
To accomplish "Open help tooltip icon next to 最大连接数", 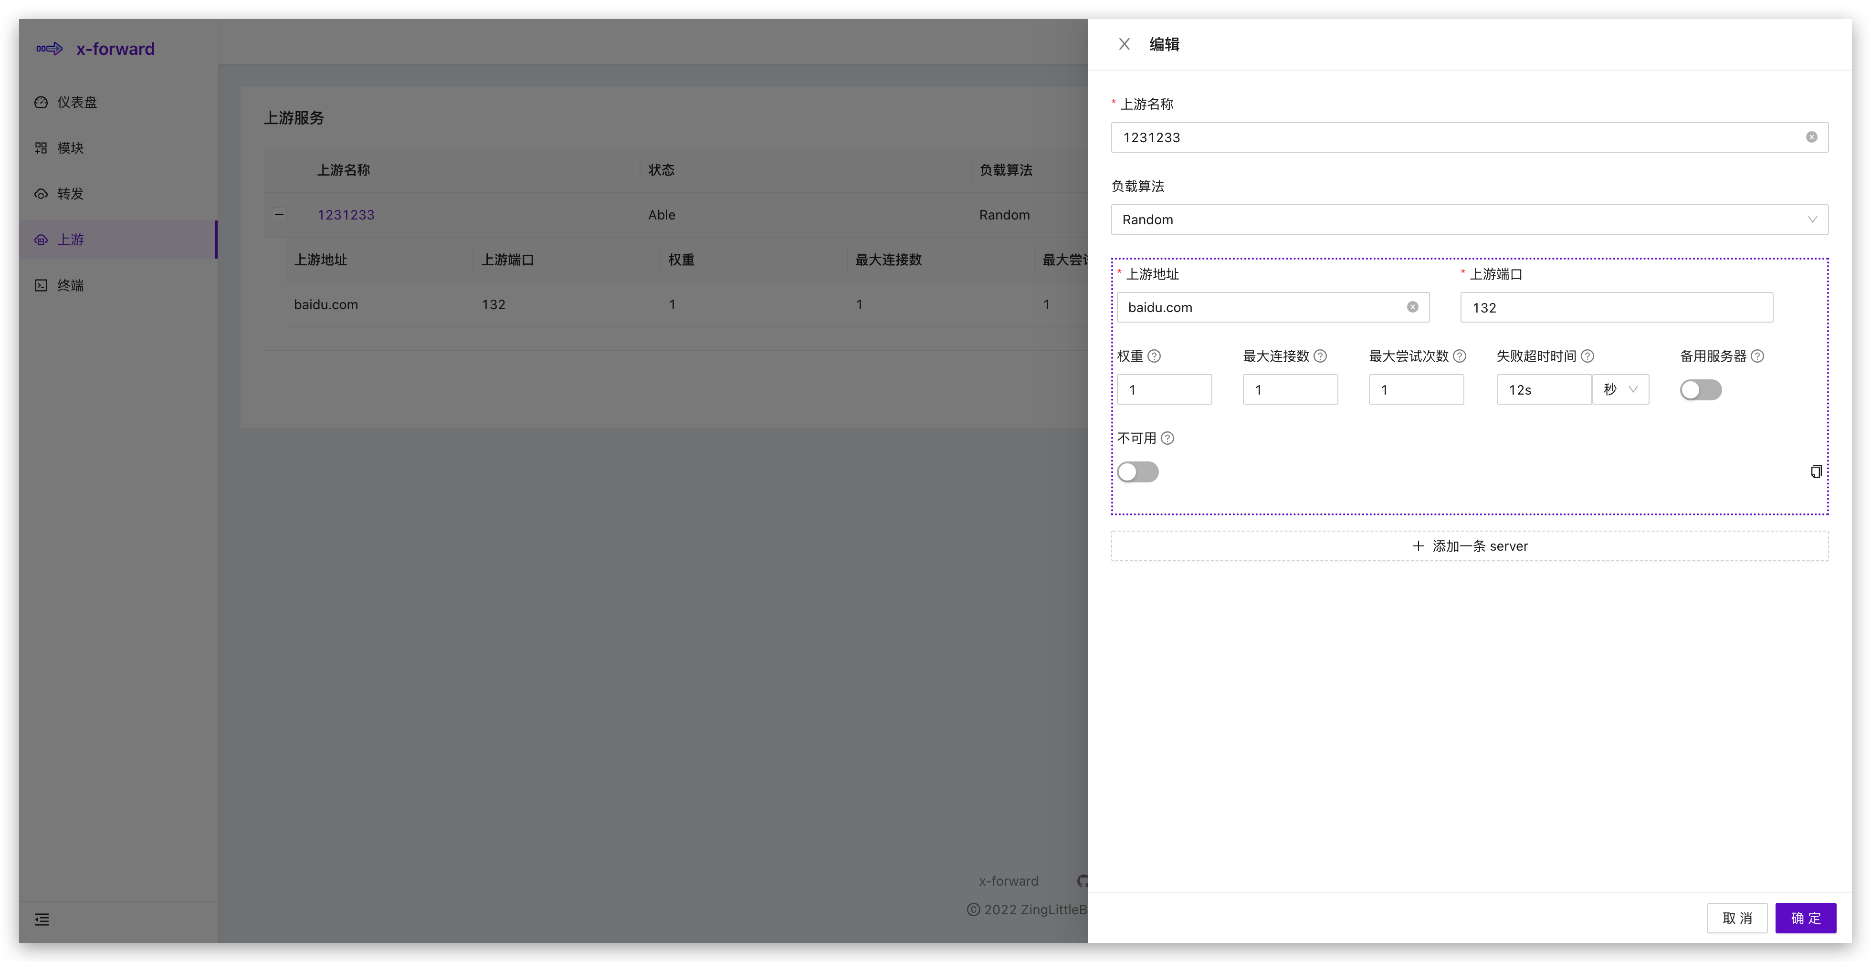I will (x=1321, y=356).
